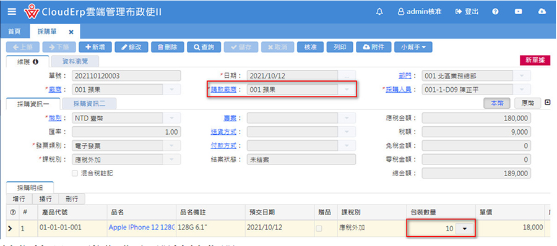The width and height of the screenshot is (557, 246).
Task: Click the 儲存 save button
Action: [x=241, y=47]
